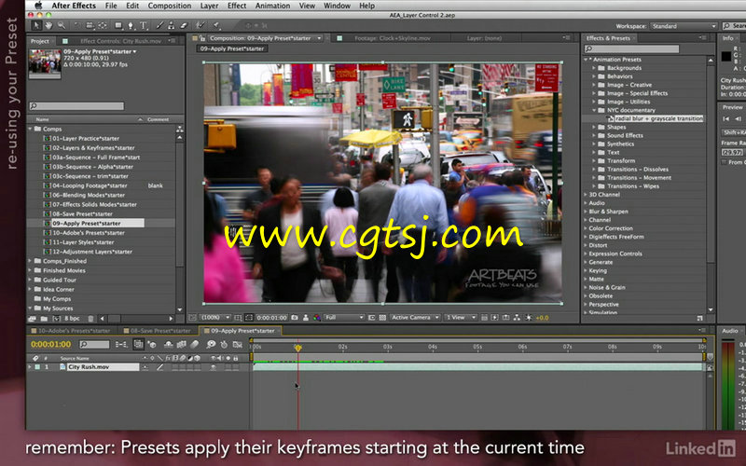Screen dimensions: 746x466
Task: Collapse the NYC documentary presets folder
Action: 594,110
